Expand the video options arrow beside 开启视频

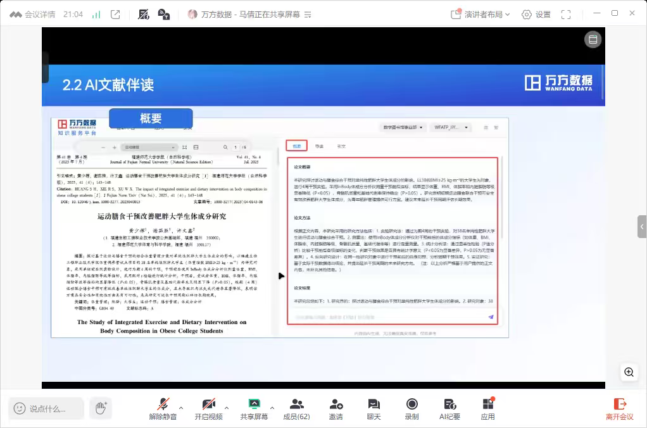(227, 408)
